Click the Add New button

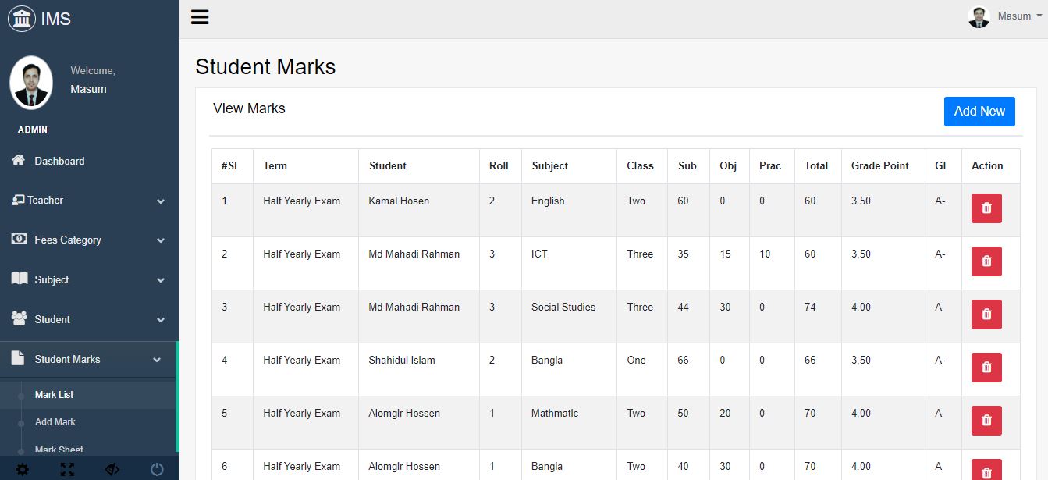pyautogui.click(x=979, y=112)
